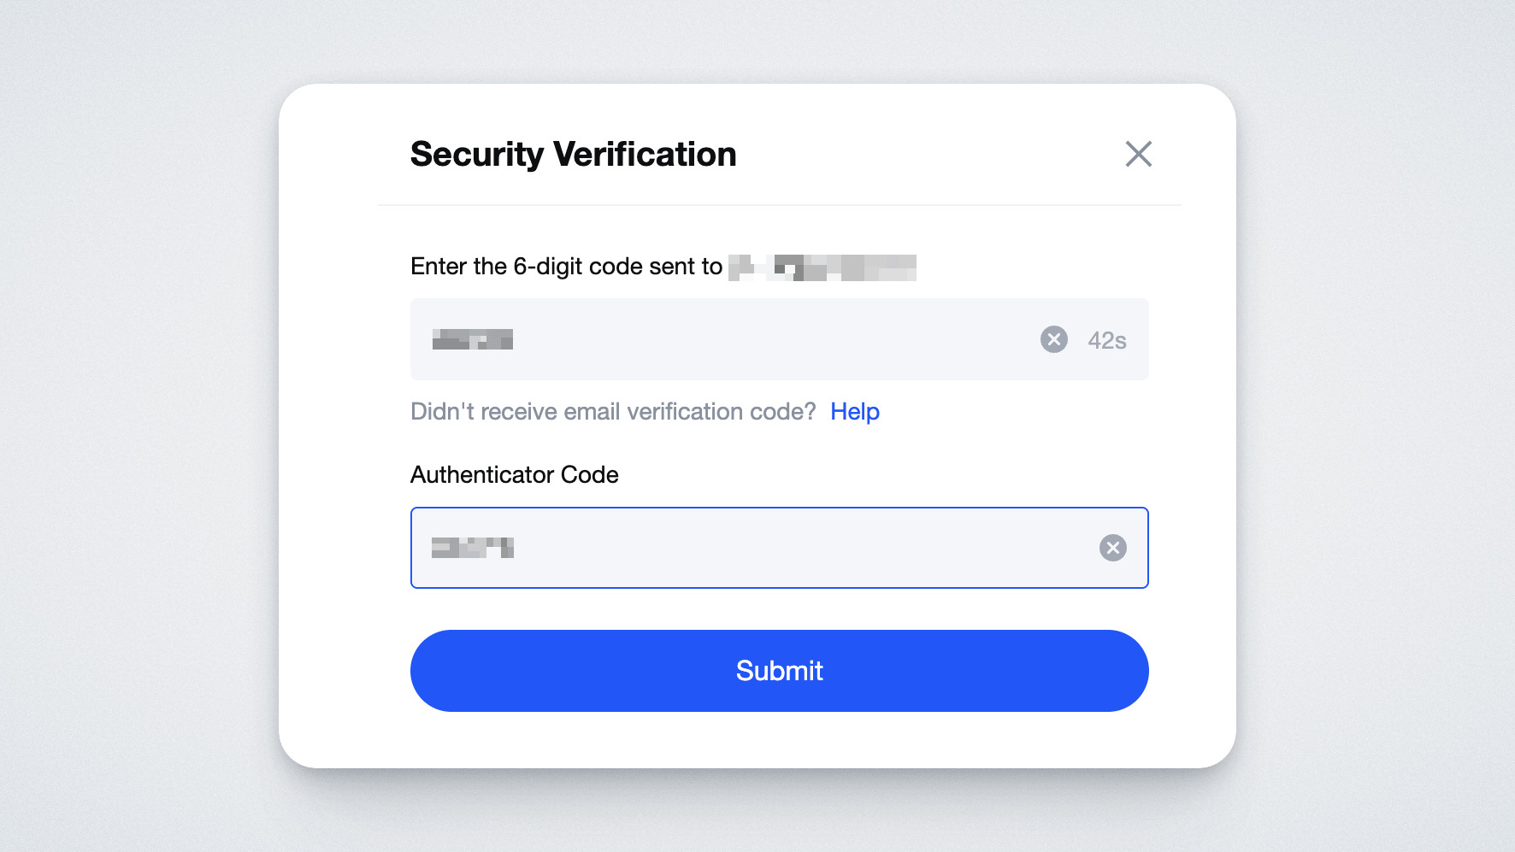Click the Authenticator Code label
This screenshot has width=1515, height=852.
tap(514, 474)
